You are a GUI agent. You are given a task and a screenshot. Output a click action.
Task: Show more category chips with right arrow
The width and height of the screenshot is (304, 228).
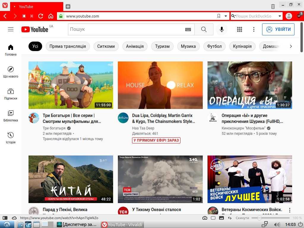click(x=291, y=46)
